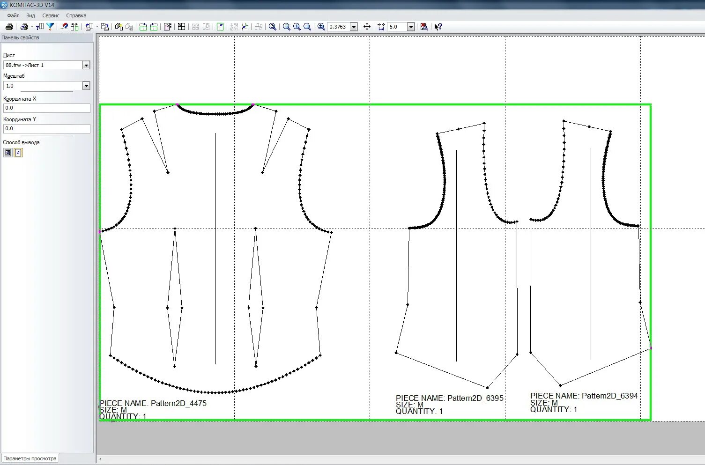Open the Справка menu
Screen dimensions: 705x465
pyautogui.click(x=76, y=15)
